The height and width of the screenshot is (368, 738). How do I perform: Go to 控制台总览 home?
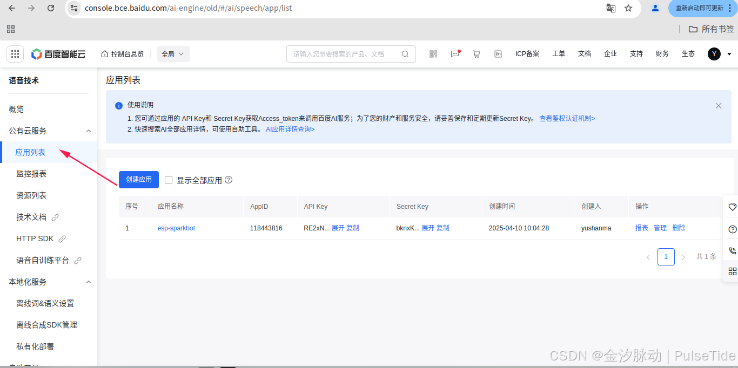tap(123, 54)
